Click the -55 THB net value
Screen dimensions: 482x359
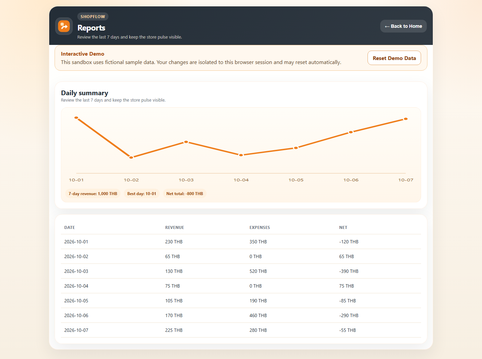point(347,330)
